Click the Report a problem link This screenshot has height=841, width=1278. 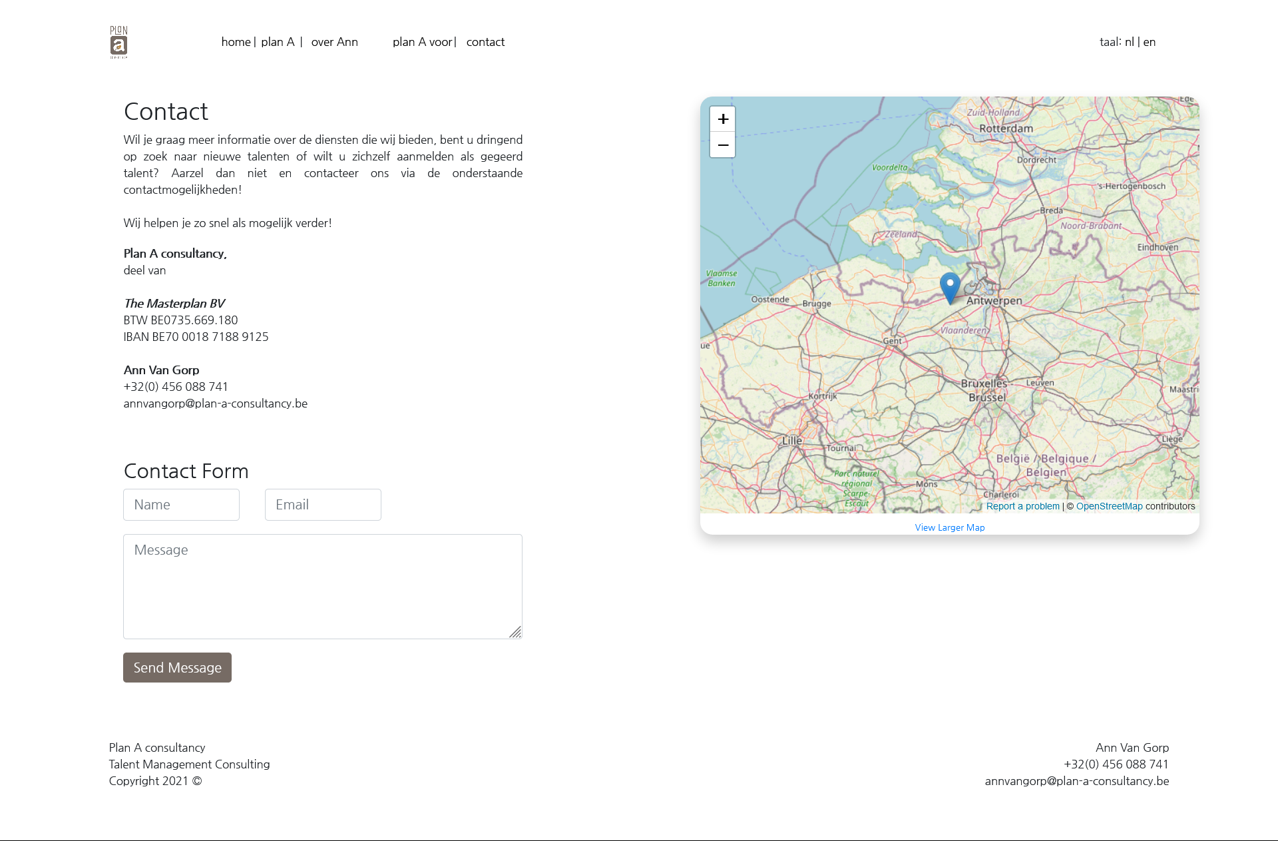[1022, 506]
